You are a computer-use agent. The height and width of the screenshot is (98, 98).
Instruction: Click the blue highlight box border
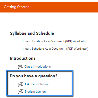click(x=40, y=71)
